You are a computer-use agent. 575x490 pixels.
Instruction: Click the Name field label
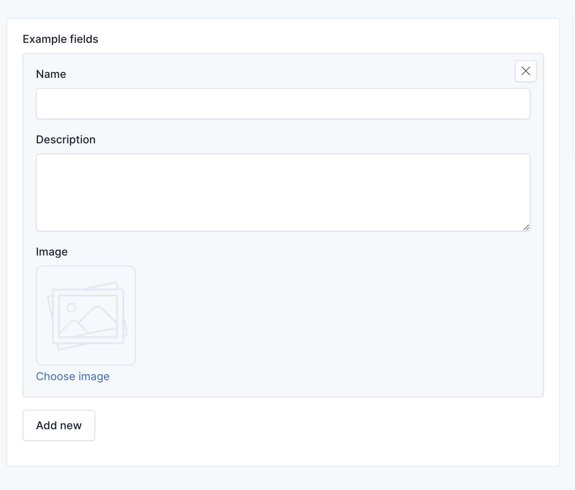(x=51, y=74)
